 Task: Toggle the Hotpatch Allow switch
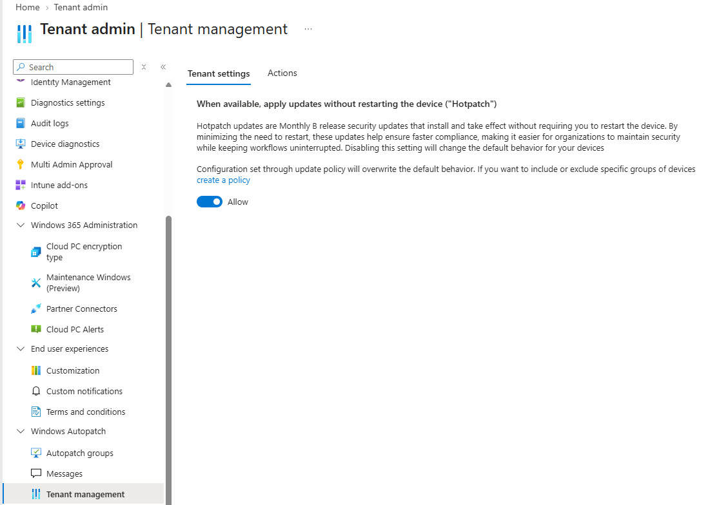[x=209, y=202]
